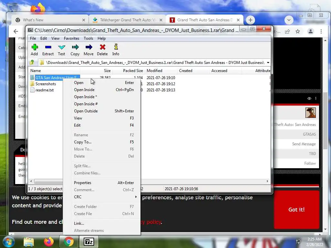Choose Properties in the context menu

pyautogui.click(x=102, y=183)
